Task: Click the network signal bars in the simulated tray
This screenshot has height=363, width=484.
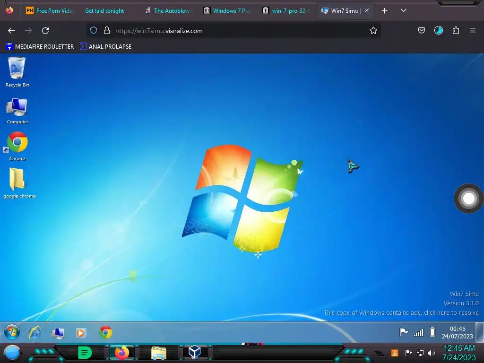Action: coord(419,332)
